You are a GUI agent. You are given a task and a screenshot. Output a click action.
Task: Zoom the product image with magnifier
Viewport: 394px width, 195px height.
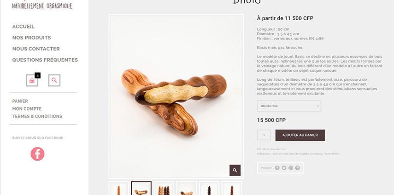tap(235, 170)
